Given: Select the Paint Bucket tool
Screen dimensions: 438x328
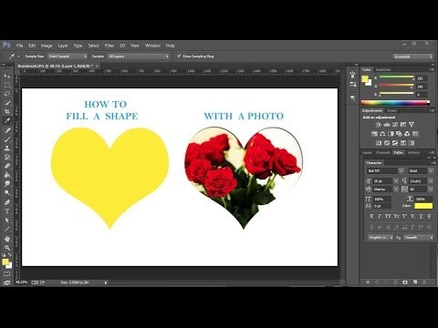Looking at the screenshot, I should coord(7,175).
